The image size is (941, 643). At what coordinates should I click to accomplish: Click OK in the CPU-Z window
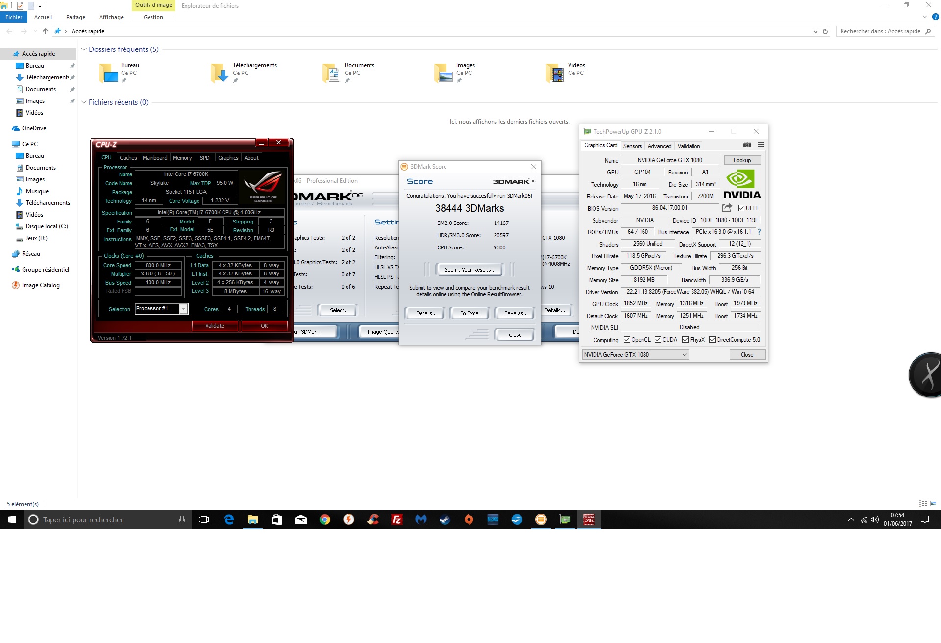[x=264, y=326]
